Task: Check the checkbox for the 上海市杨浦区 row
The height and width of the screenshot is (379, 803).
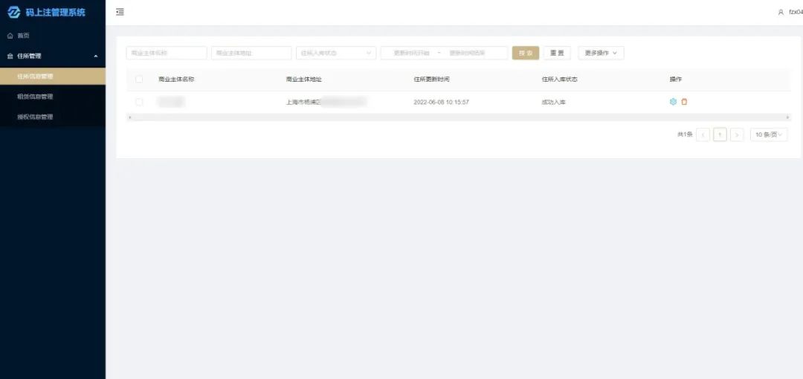Action: (139, 102)
